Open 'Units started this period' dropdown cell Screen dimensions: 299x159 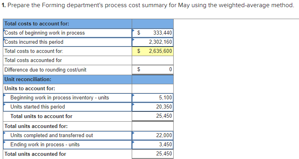[67, 107]
